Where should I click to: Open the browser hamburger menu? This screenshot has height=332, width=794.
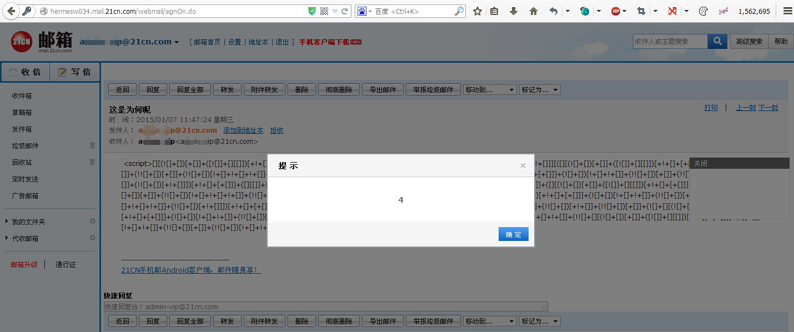click(787, 11)
